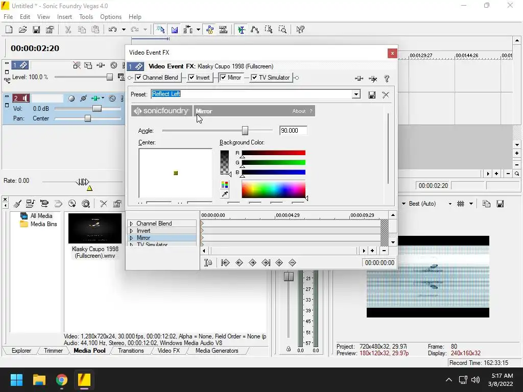This screenshot has width=523, height=392.
Task: Remove selected plug-in icon in Video Event FX
Action: (373, 79)
